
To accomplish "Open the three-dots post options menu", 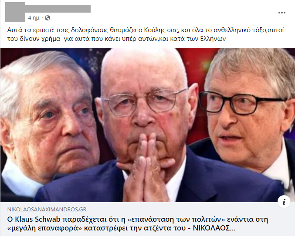I will pos(281,13).
